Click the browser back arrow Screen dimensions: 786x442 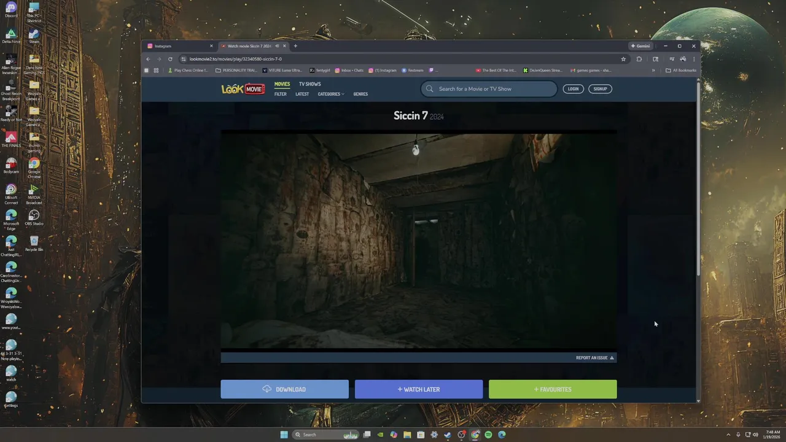tap(148, 59)
